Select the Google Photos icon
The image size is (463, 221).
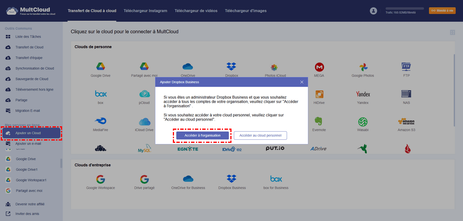point(363,67)
